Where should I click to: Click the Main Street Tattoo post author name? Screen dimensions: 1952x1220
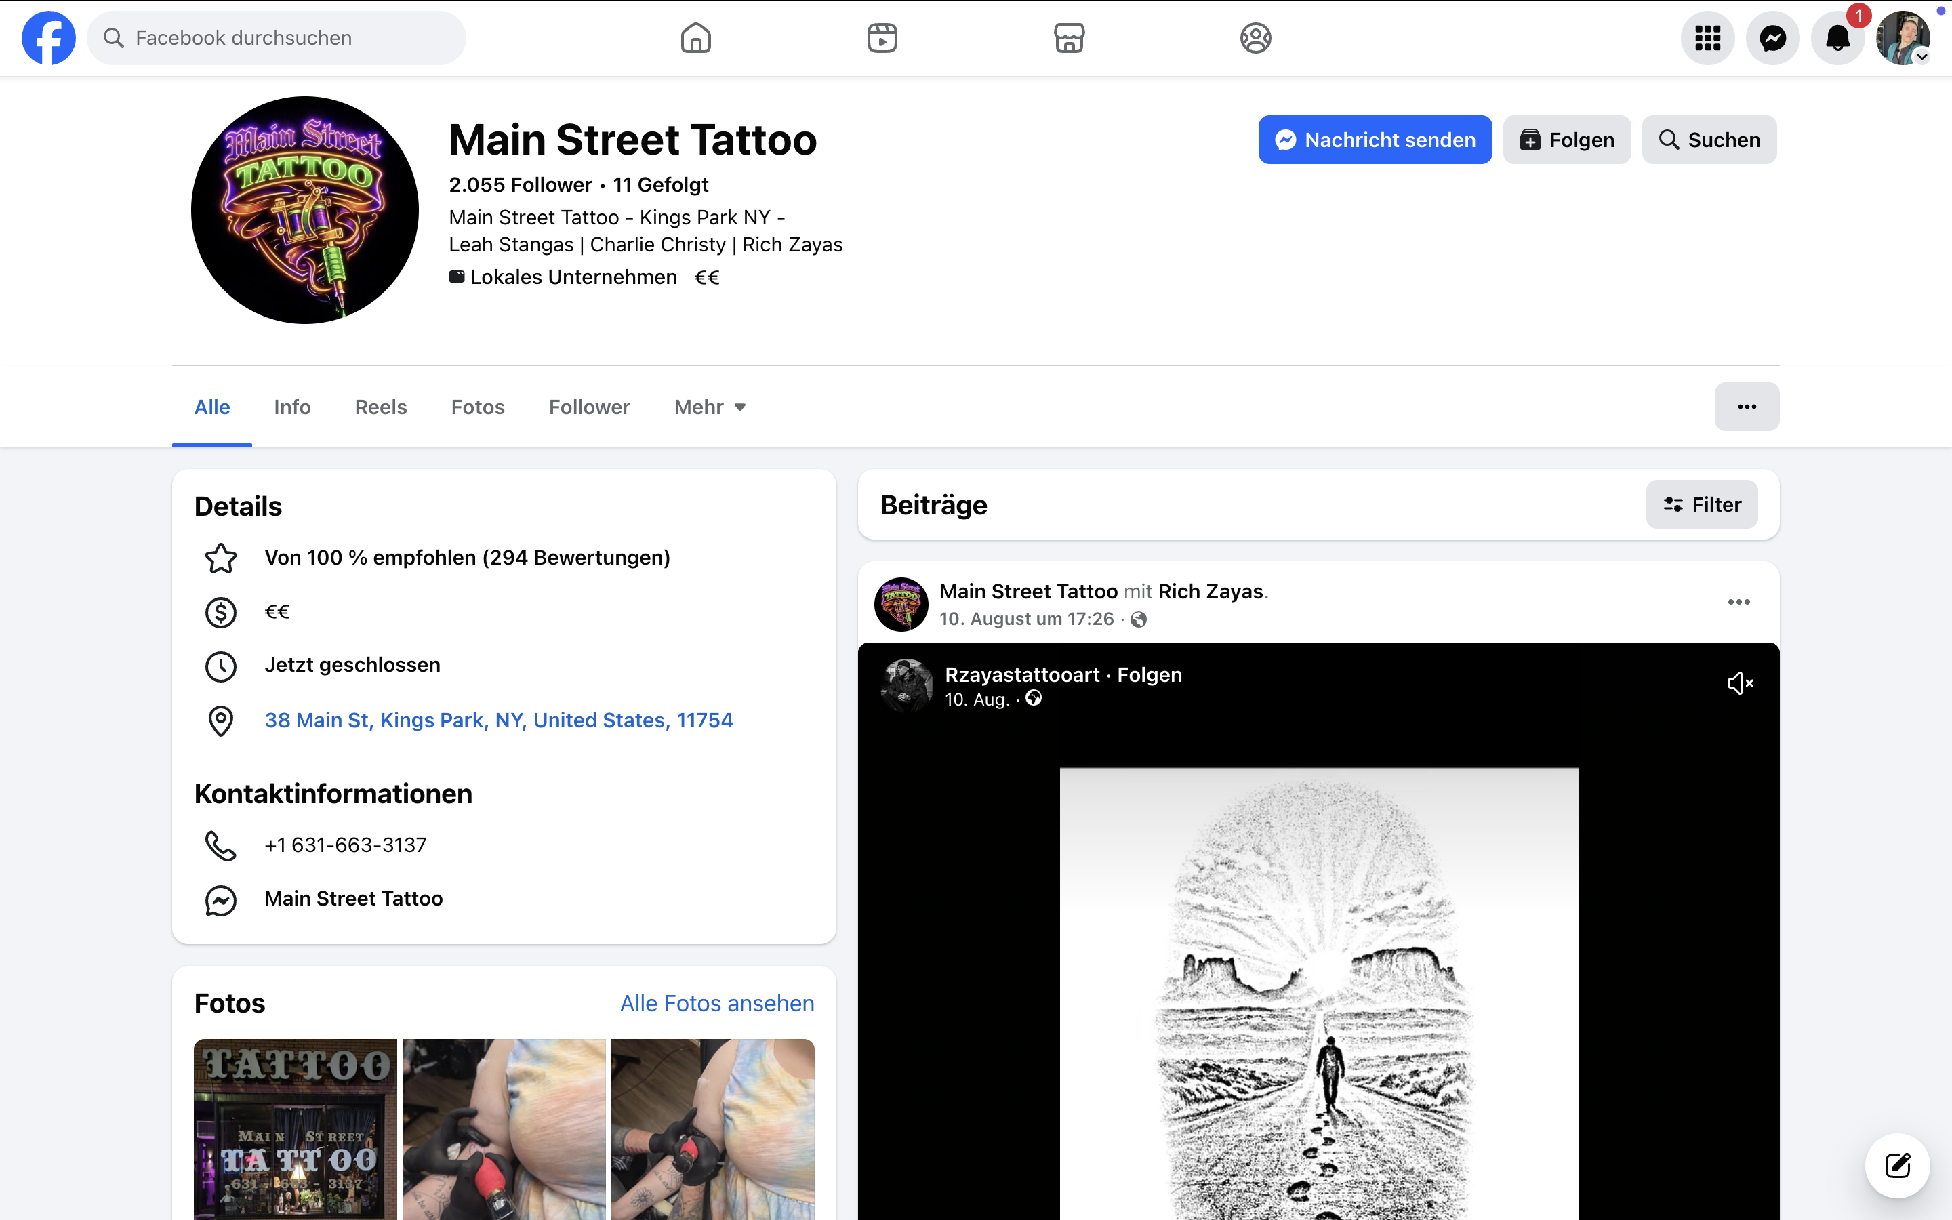pos(1028,592)
